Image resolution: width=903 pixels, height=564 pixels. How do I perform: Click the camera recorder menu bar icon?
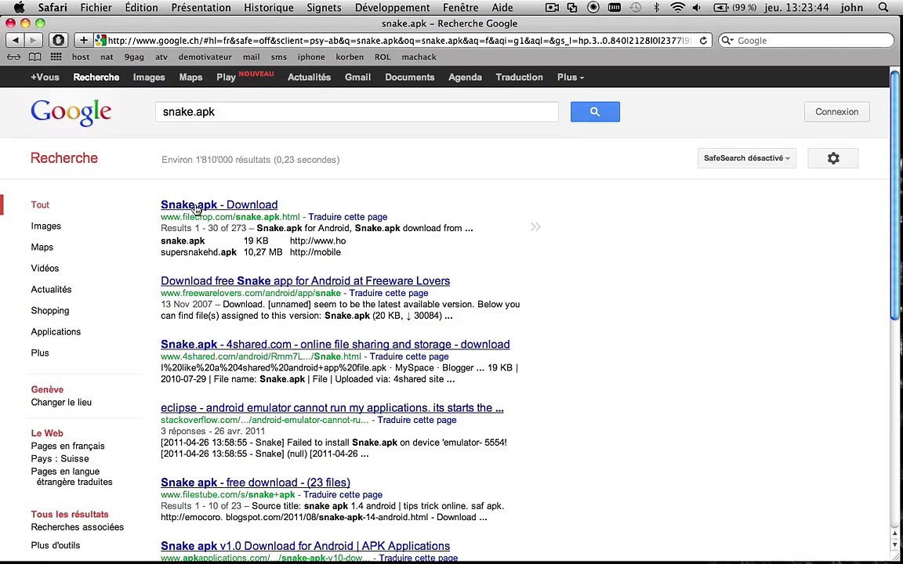(x=552, y=8)
